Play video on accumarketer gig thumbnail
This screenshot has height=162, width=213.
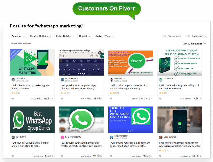100,53
